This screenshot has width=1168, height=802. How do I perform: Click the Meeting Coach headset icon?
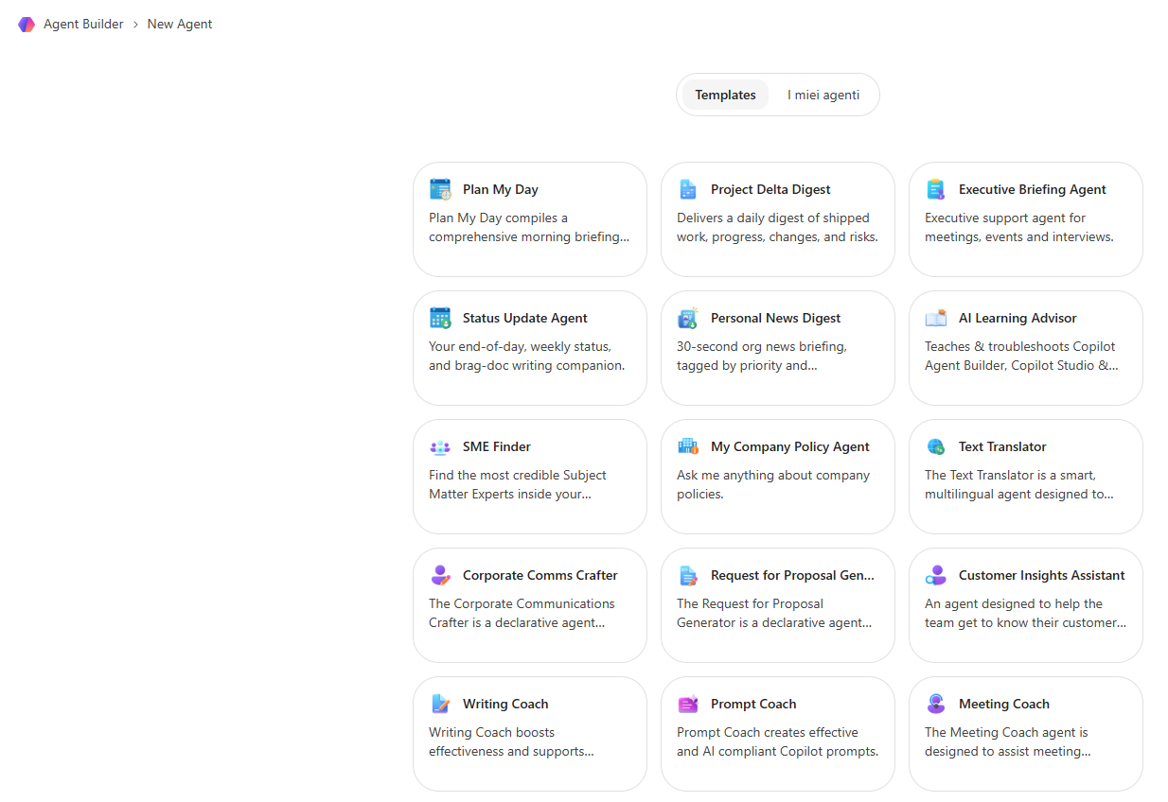click(x=936, y=704)
